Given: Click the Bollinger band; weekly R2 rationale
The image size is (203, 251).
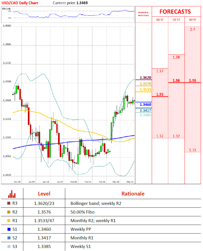Looking at the screenshot, I should (x=96, y=203).
